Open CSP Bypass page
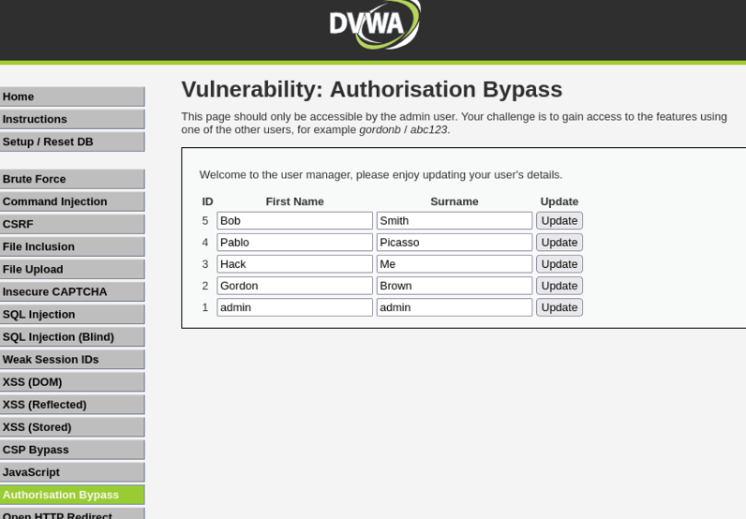 pos(72,450)
